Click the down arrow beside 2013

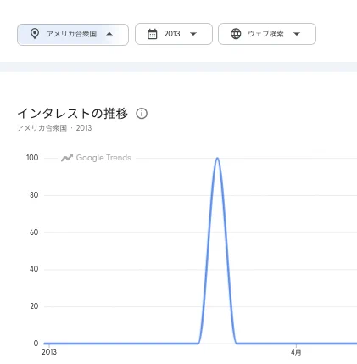tap(193, 34)
